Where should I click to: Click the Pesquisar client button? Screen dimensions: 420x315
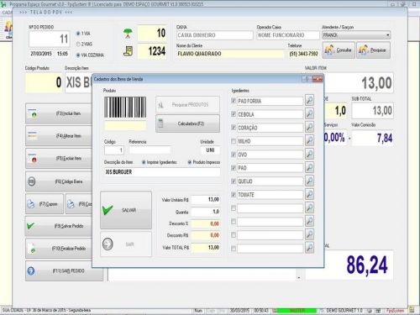(373, 50)
